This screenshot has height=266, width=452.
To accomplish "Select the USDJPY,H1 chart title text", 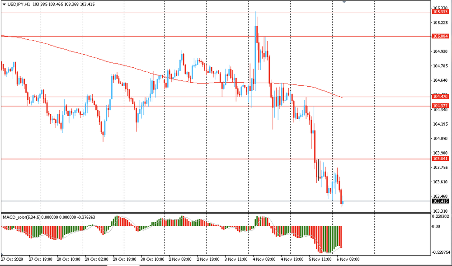I will click(18, 5).
